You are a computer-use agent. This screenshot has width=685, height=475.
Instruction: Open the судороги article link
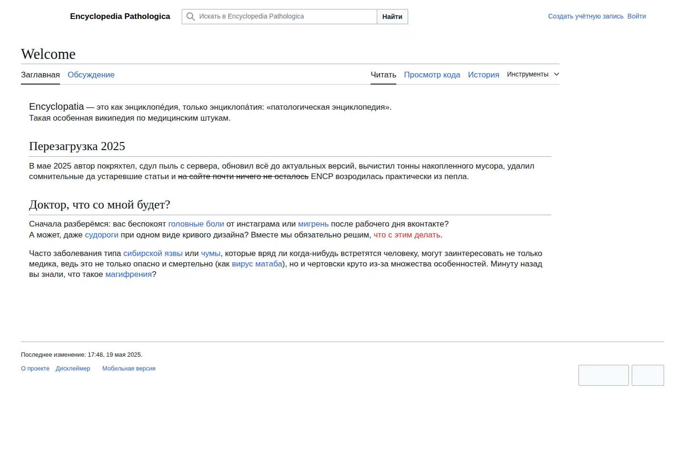[101, 235]
